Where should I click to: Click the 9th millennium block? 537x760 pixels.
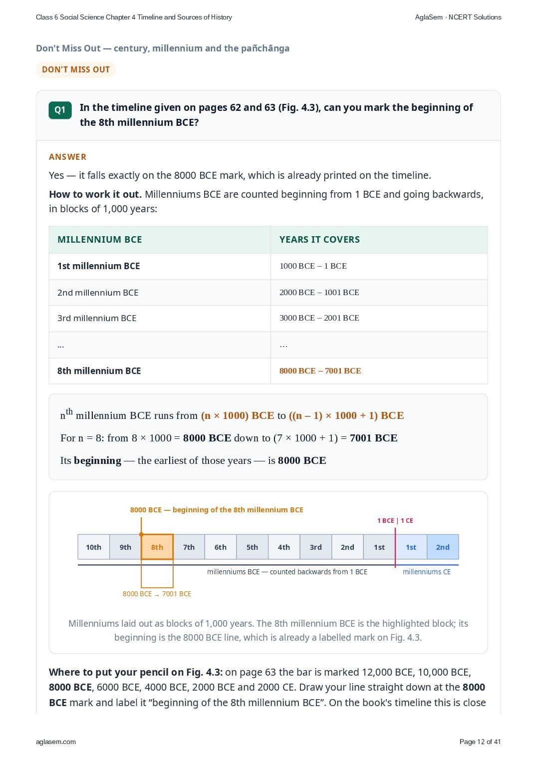[125, 547]
